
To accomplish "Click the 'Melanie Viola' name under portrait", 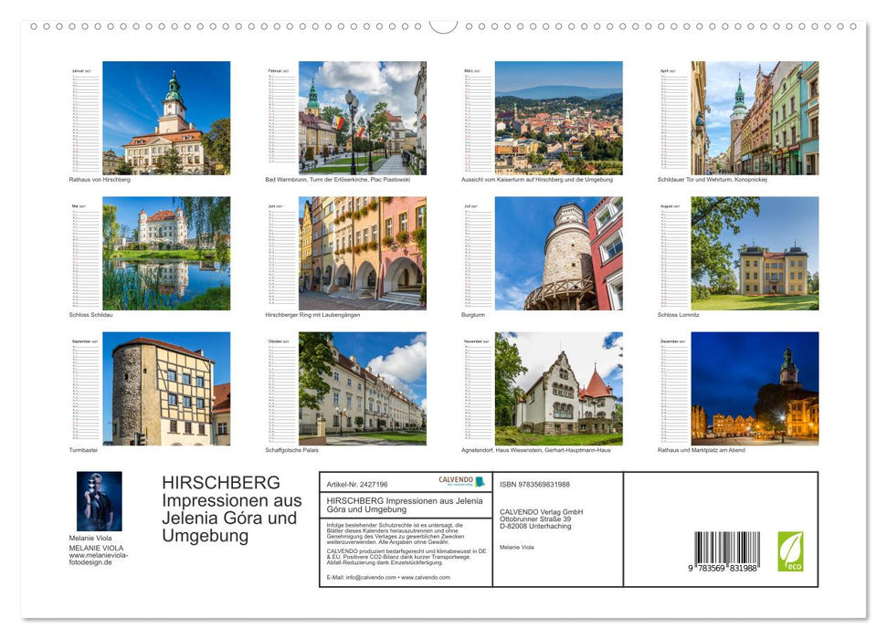I will coord(90,539).
